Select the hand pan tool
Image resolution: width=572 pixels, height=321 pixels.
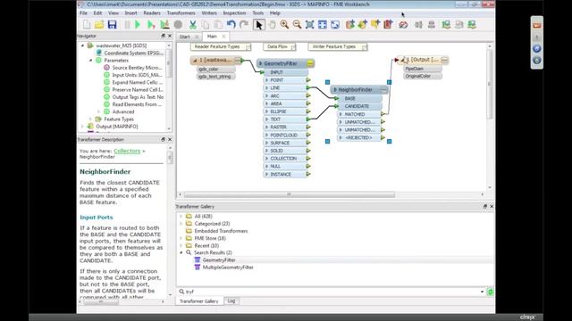272,25
